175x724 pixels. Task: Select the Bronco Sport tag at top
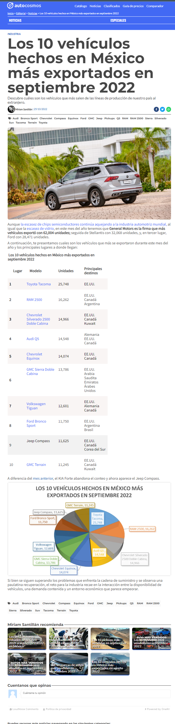[29, 118]
